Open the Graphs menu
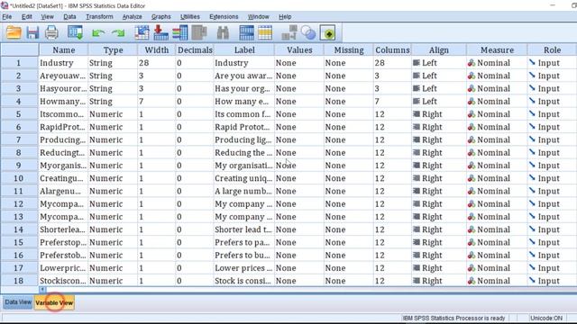The width and height of the screenshot is (577, 324). pos(160,16)
